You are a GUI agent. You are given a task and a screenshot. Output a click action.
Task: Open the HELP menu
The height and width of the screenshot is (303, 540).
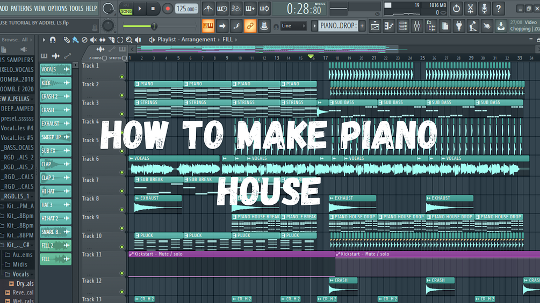coord(91,8)
